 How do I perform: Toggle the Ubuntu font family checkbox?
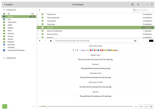pos(43,28)
